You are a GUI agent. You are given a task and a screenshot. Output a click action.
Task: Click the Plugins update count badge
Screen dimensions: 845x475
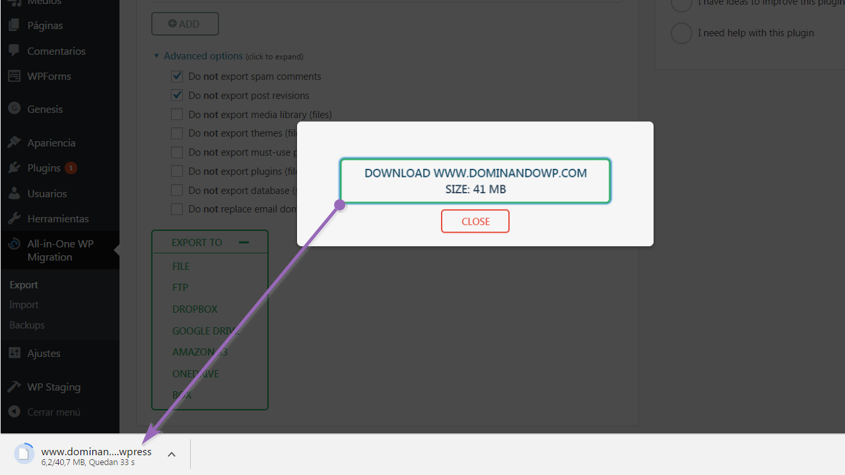click(x=71, y=168)
